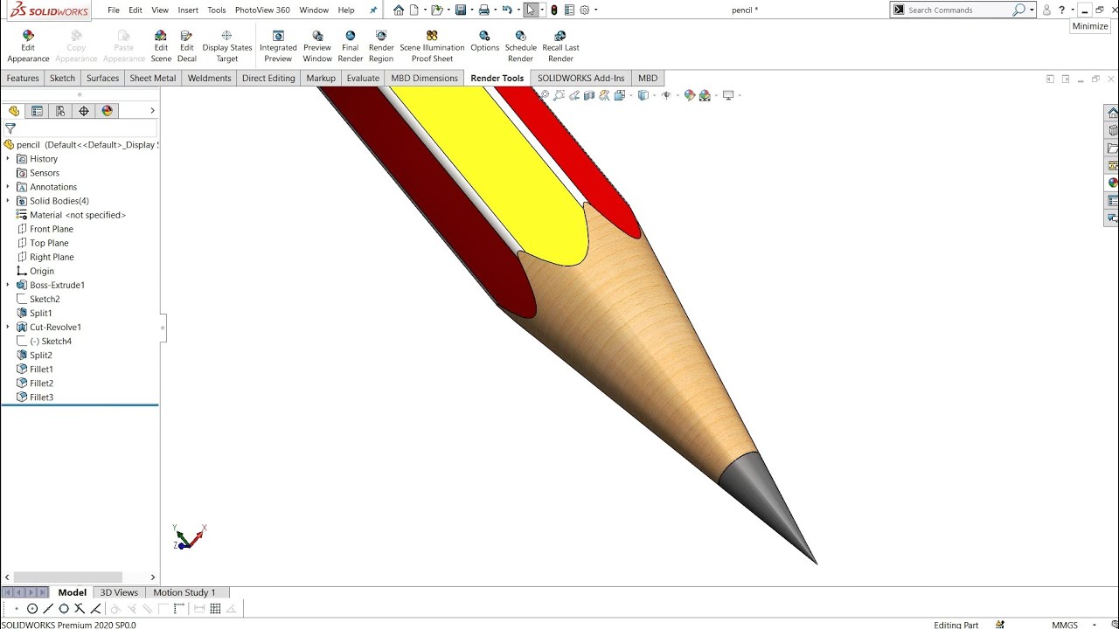Viewport: 1119px width, 629px height.
Task: Open the DisplayManager tab
Action: [x=108, y=111]
